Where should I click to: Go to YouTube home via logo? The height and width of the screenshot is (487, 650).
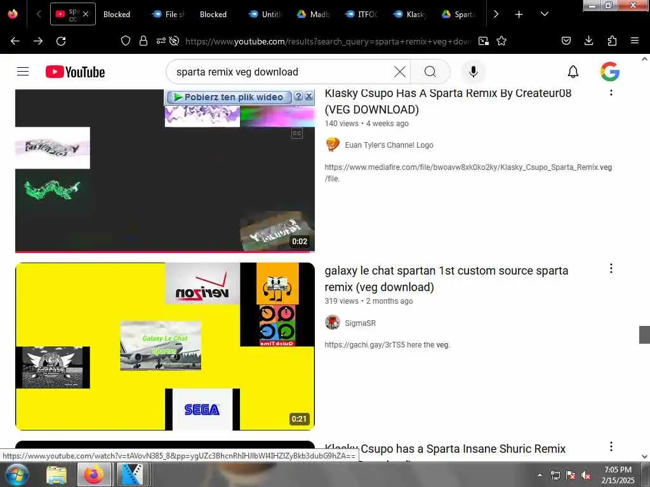pyautogui.click(x=75, y=72)
